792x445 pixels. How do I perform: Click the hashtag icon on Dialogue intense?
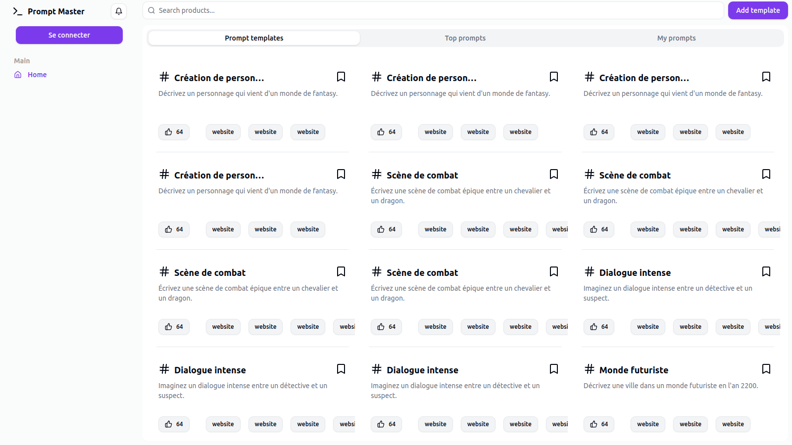[589, 271]
